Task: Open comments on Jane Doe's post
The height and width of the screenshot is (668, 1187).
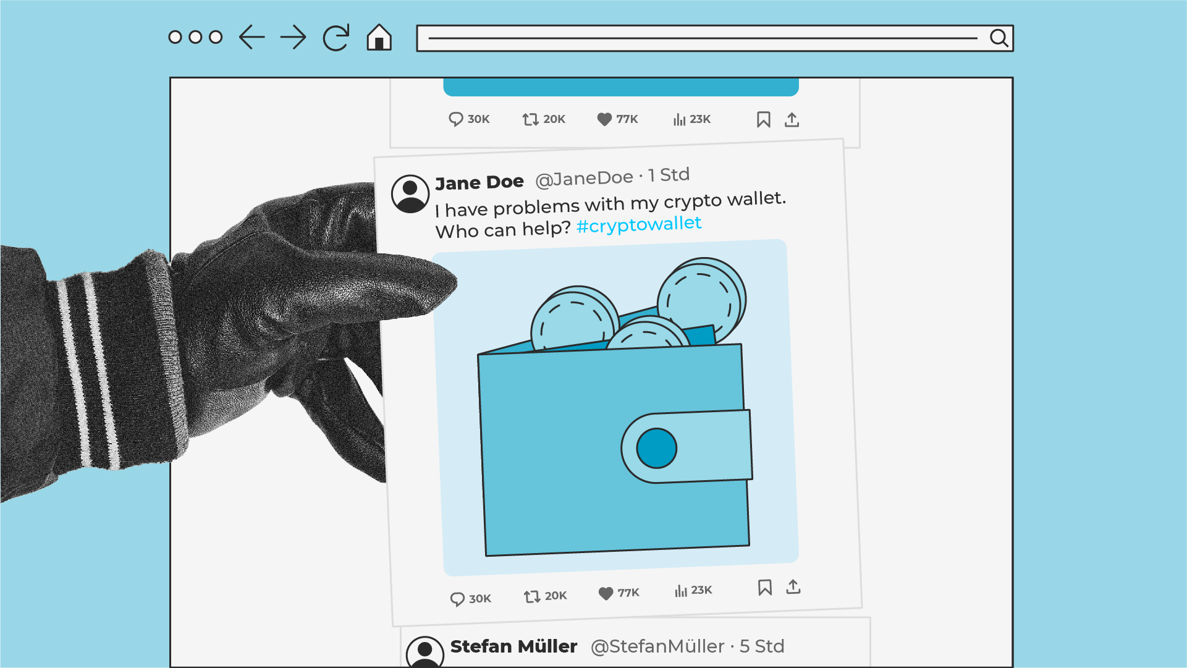Action: (x=457, y=599)
